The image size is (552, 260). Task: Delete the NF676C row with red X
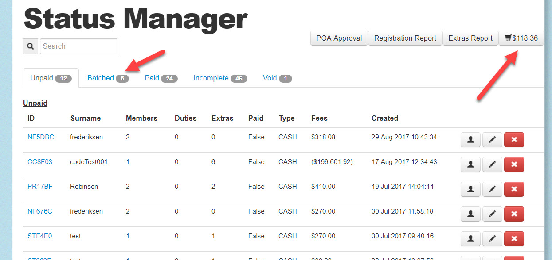(x=514, y=214)
